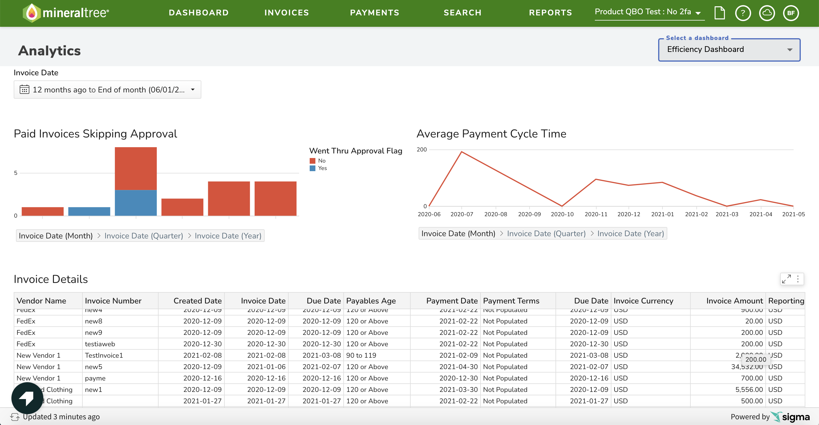Expand the Invoice Details table fullscreen

pos(786,279)
